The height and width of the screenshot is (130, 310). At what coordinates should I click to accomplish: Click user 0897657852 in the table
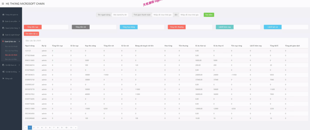[x=30, y=94]
